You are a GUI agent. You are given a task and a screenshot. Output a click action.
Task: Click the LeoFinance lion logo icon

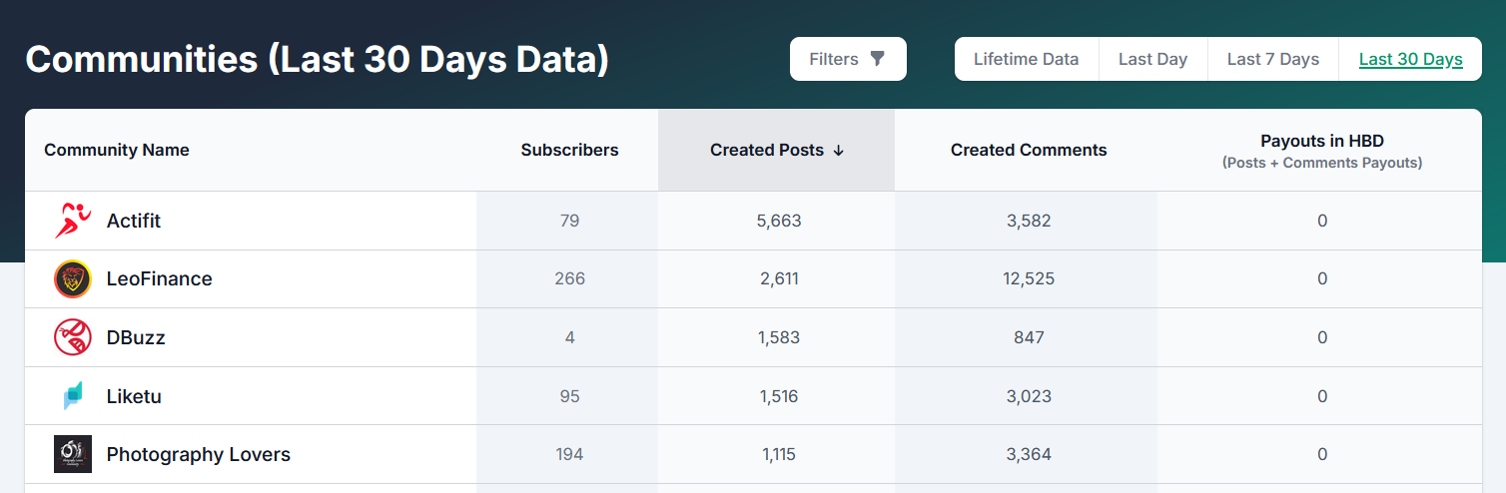click(73, 279)
